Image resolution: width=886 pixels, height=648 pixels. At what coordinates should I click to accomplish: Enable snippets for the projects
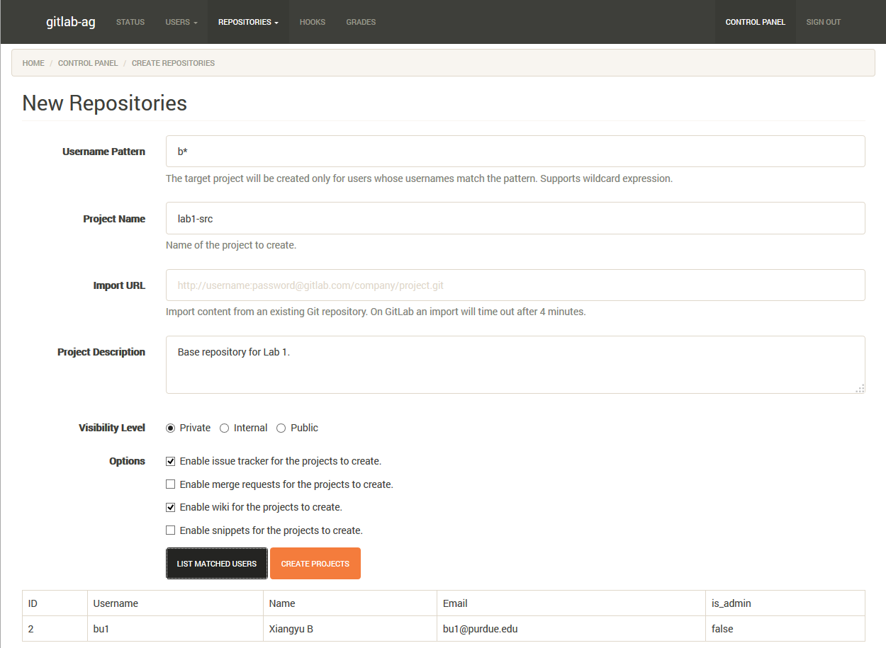click(x=170, y=530)
